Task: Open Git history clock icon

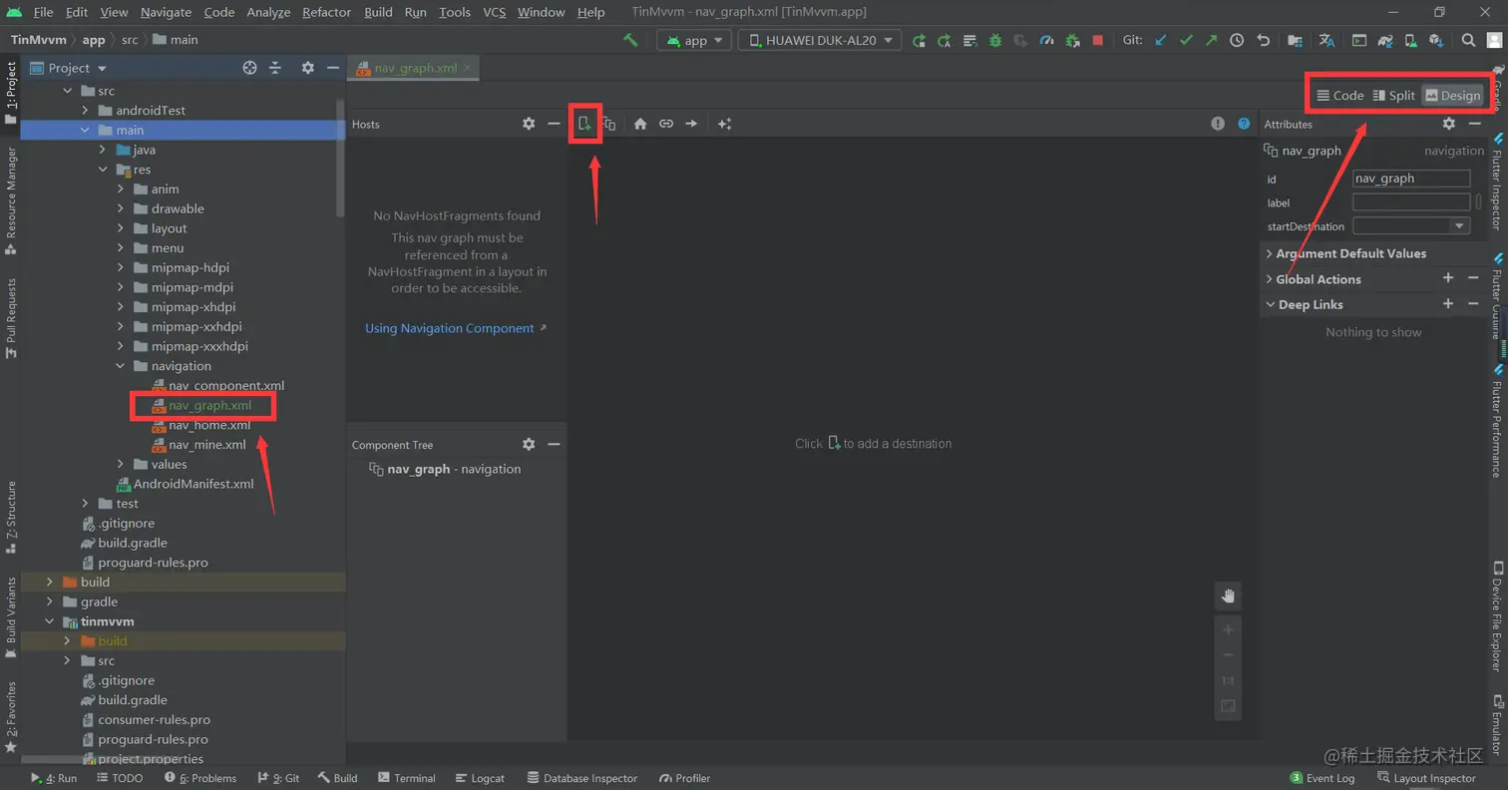Action: pyautogui.click(x=1237, y=40)
